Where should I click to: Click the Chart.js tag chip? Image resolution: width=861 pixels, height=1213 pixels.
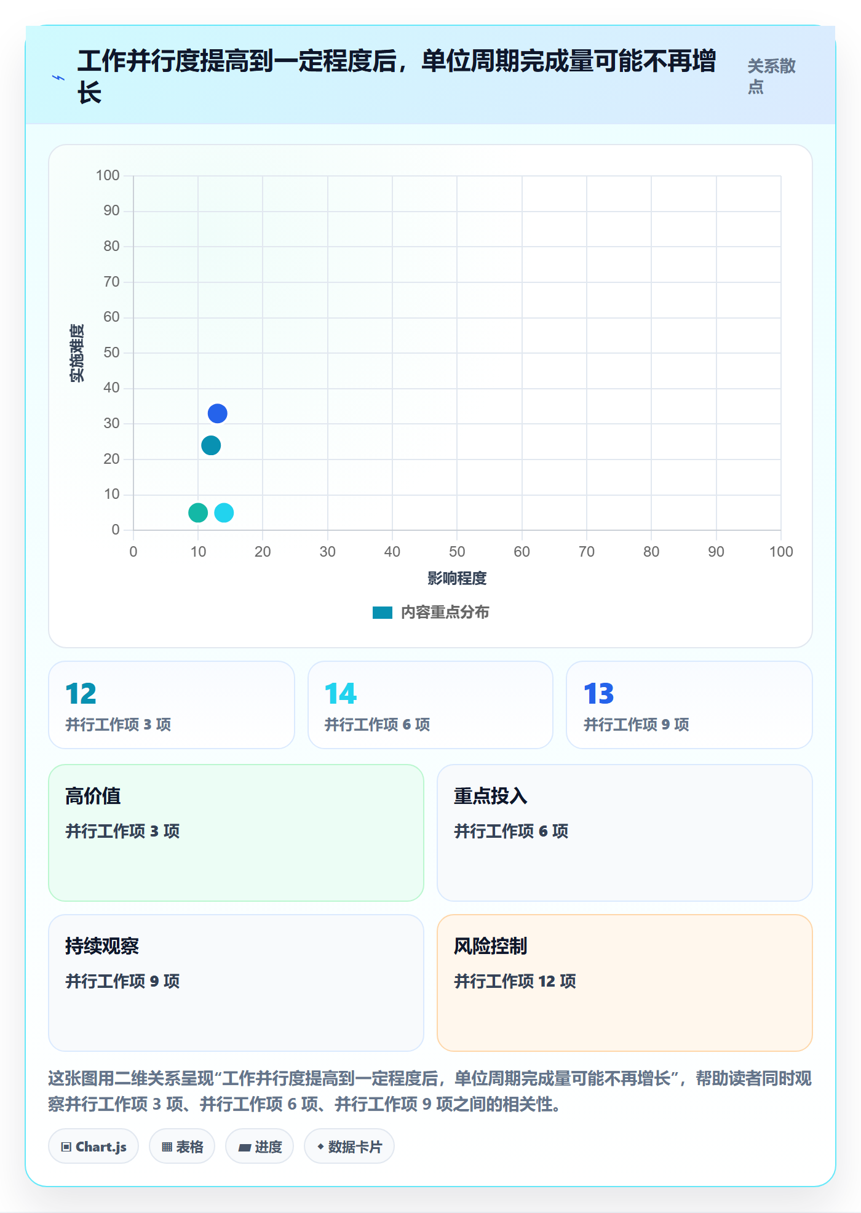tap(93, 1147)
